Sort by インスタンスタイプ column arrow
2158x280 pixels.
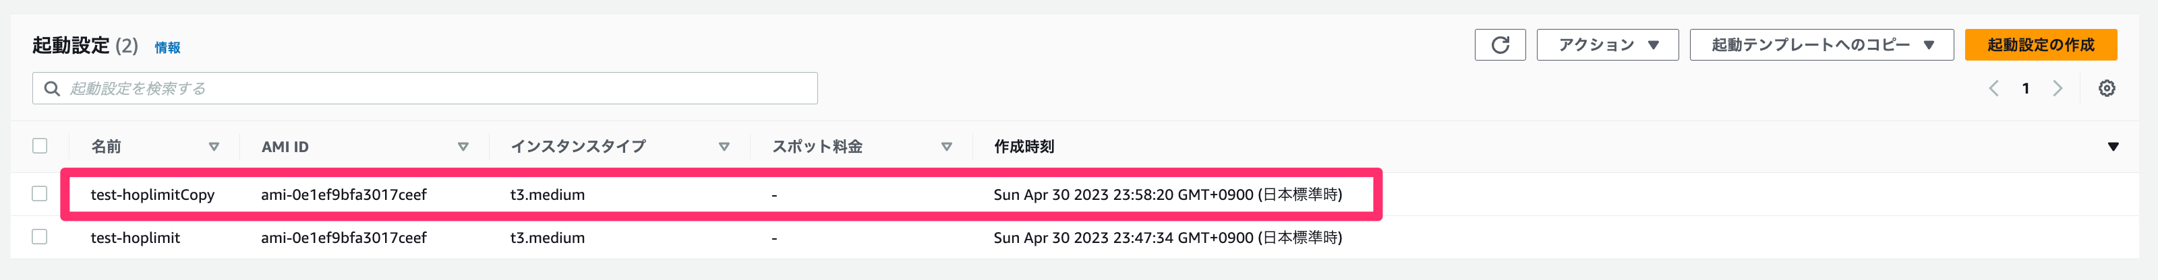[x=724, y=147]
